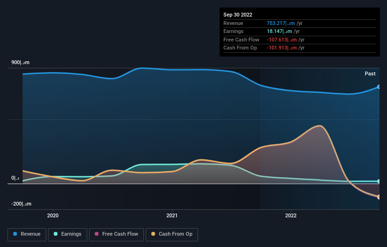This screenshot has width=387, height=247.
Task: Click the 900 y-axis label
Action: click(20, 62)
